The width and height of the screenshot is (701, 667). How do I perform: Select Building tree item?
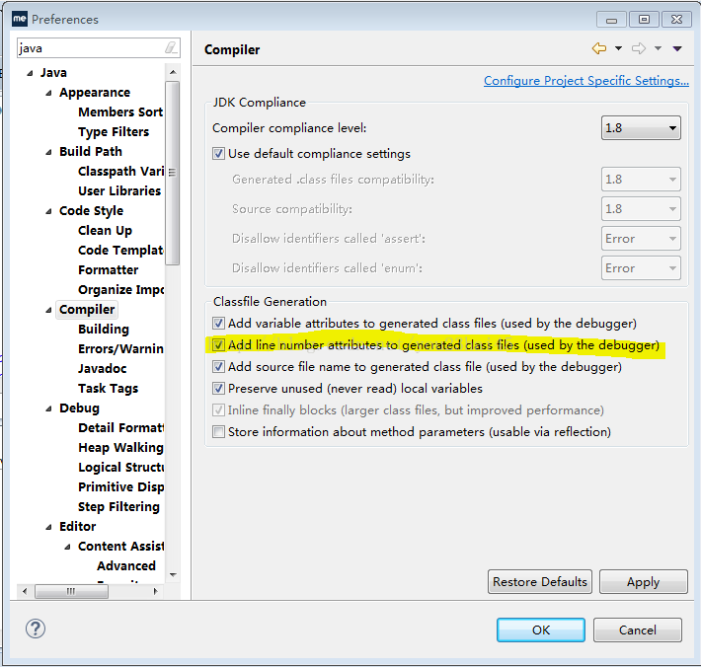104,330
